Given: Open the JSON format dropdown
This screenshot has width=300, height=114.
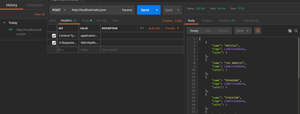Looking at the screenshot, I should click(x=243, y=31).
